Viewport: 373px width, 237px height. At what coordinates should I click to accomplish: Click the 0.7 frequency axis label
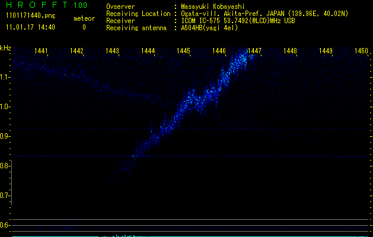click(5, 196)
